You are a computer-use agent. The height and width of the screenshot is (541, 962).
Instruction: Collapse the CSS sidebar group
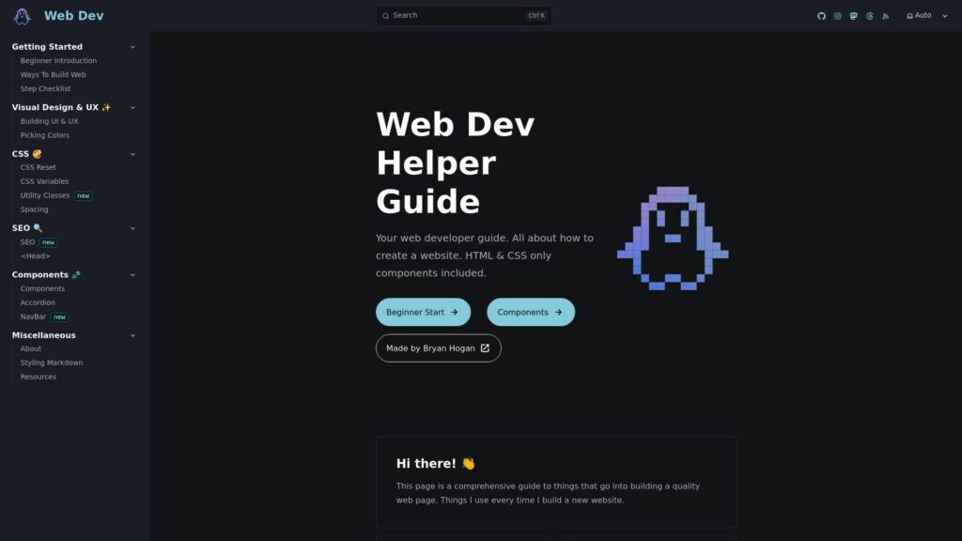point(132,154)
